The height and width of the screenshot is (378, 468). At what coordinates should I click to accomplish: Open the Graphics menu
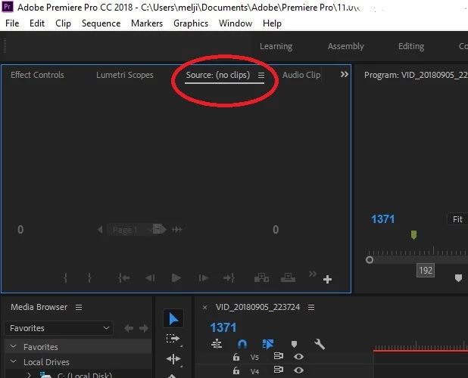coord(191,23)
